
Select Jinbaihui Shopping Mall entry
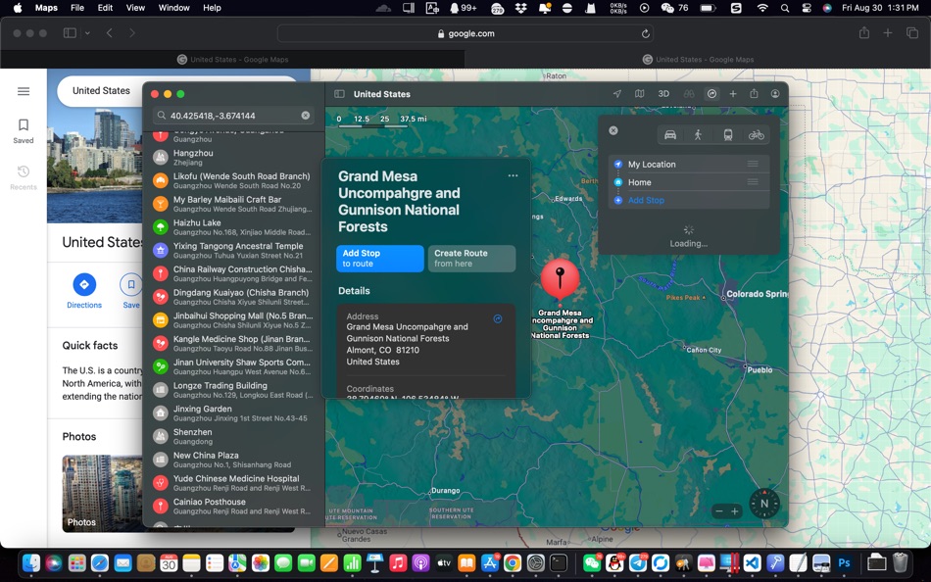[234, 320]
